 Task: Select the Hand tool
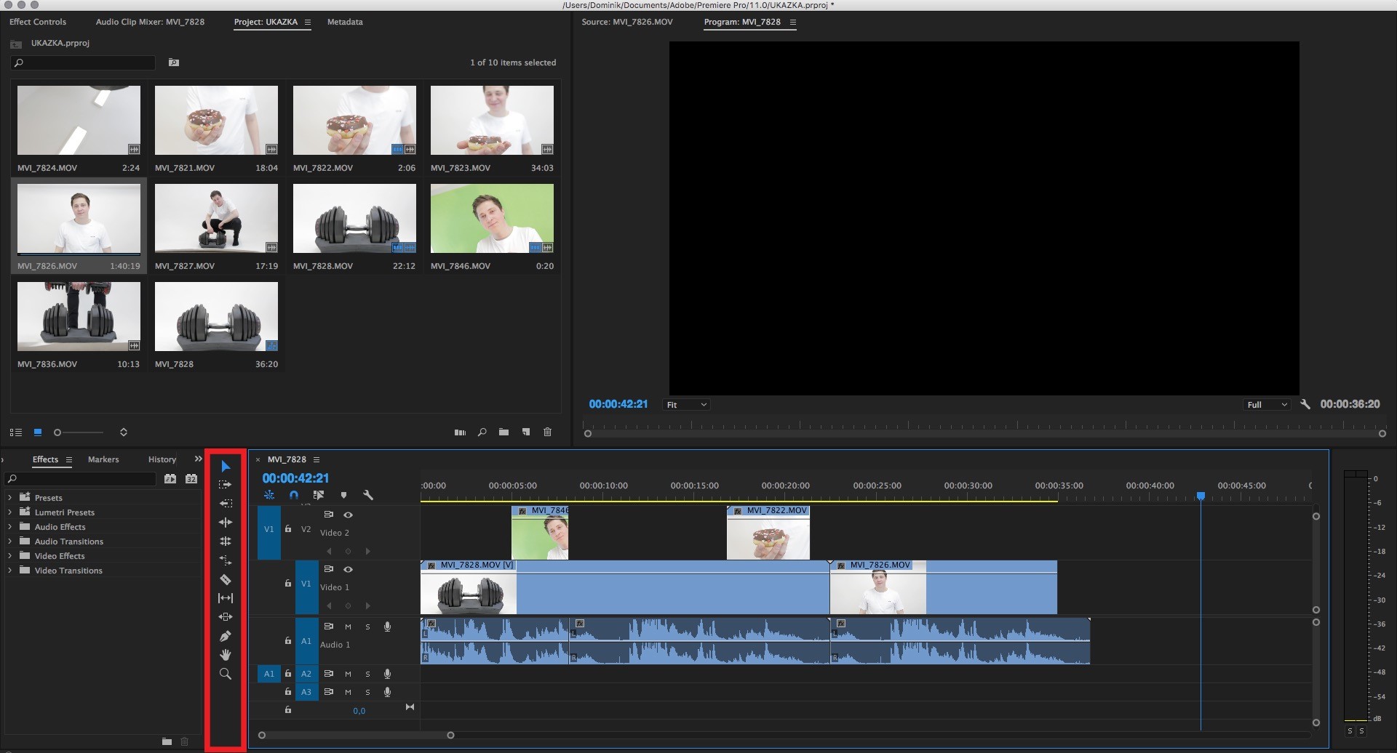click(226, 655)
